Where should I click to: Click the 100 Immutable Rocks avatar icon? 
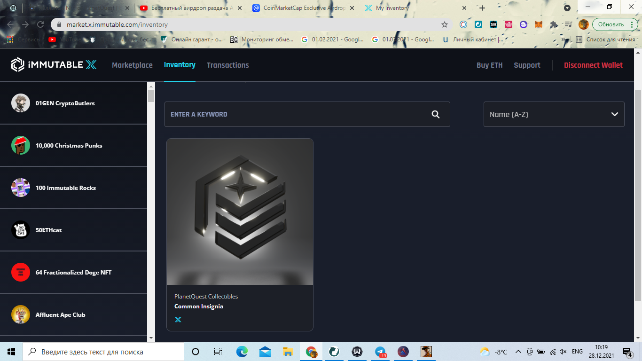pyautogui.click(x=21, y=188)
